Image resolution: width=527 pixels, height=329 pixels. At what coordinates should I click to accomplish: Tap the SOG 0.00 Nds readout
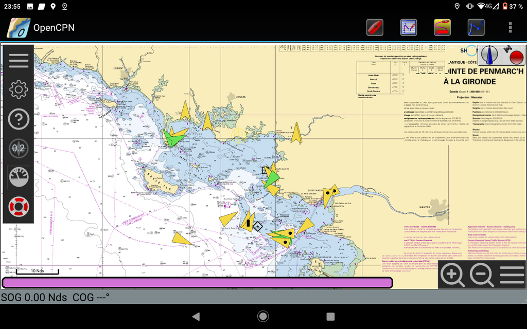34,297
